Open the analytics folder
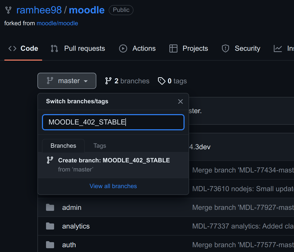 76,226
